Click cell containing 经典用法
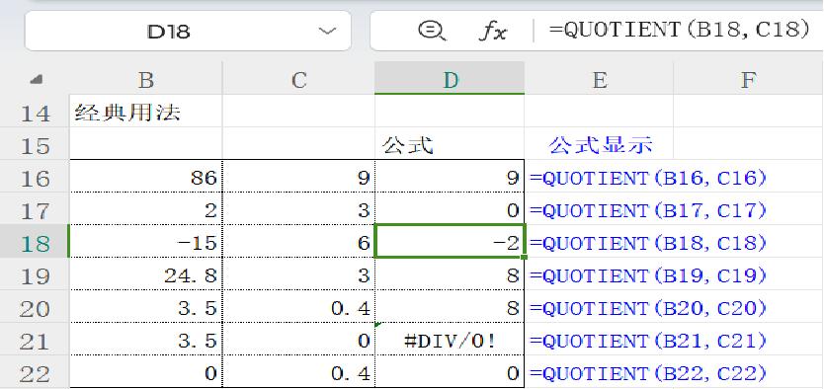The width and height of the screenshot is (824, 389). pyautogui.click(x=145, y=112)
